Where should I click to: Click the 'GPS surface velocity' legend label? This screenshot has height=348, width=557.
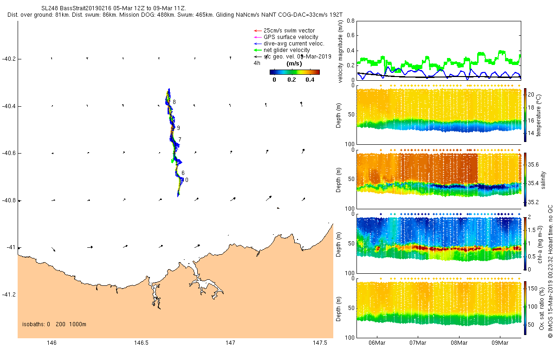pyautogui.click(x=291, y=37)
